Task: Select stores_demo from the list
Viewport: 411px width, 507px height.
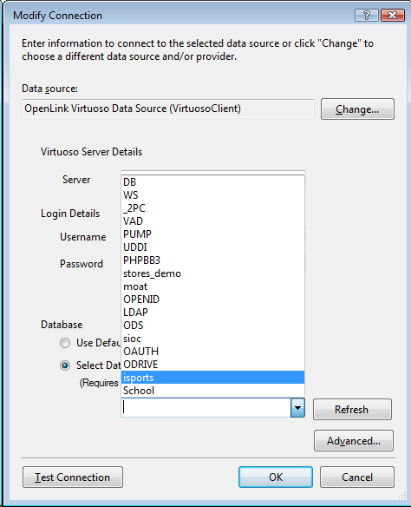Action: tap(212, 273)
